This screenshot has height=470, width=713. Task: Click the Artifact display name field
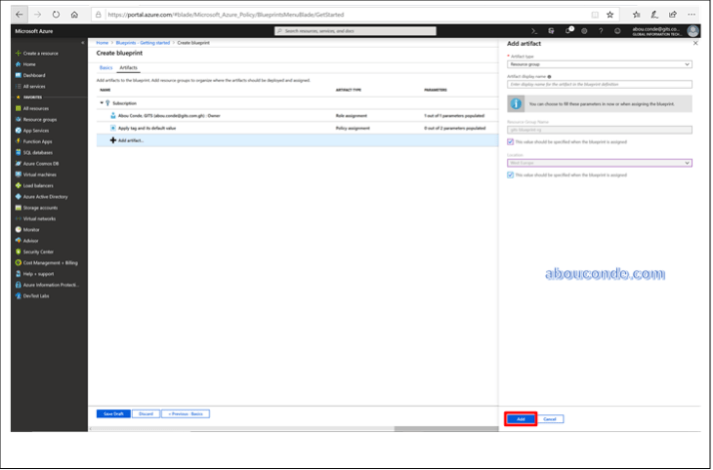pos(599,84)
